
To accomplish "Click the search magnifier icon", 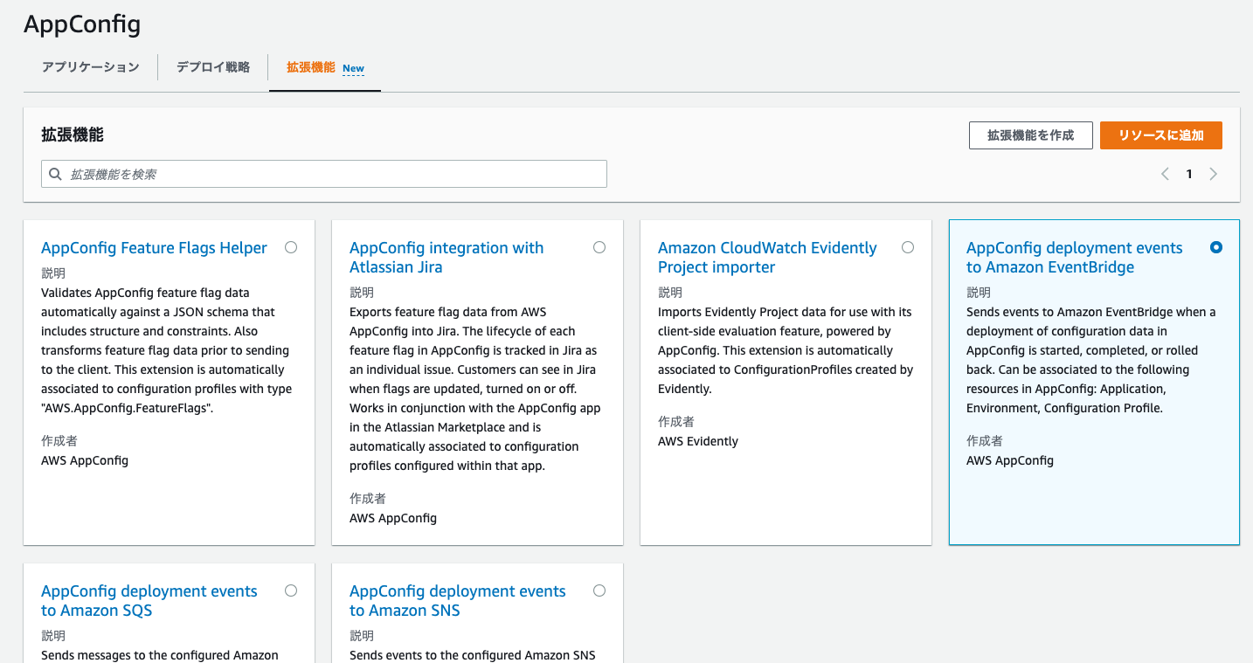I will [55, 174].
